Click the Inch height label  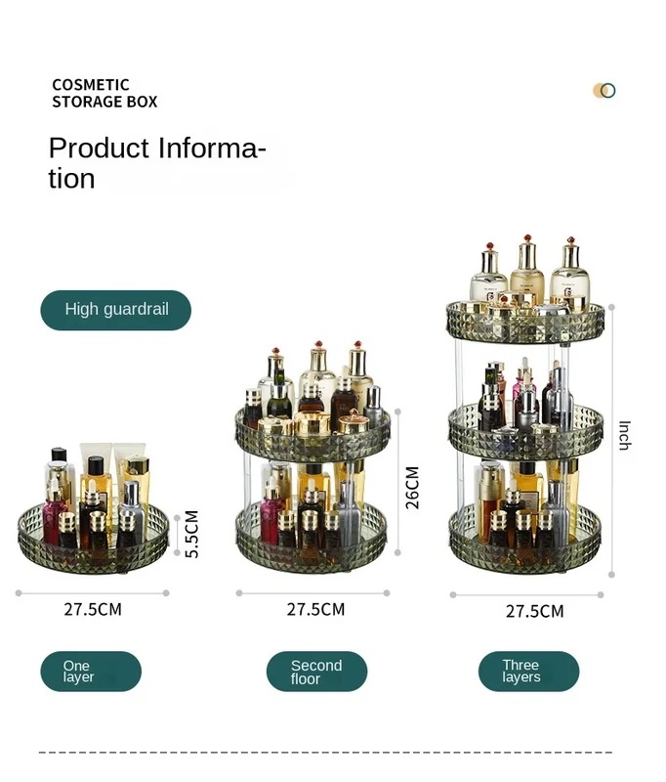(625, 435)
